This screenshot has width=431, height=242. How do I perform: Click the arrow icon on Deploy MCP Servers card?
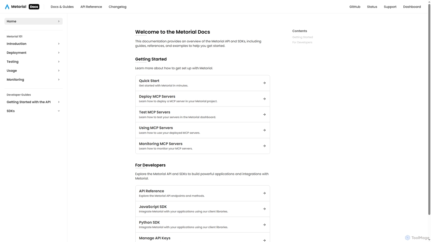[x=264, y=99]
